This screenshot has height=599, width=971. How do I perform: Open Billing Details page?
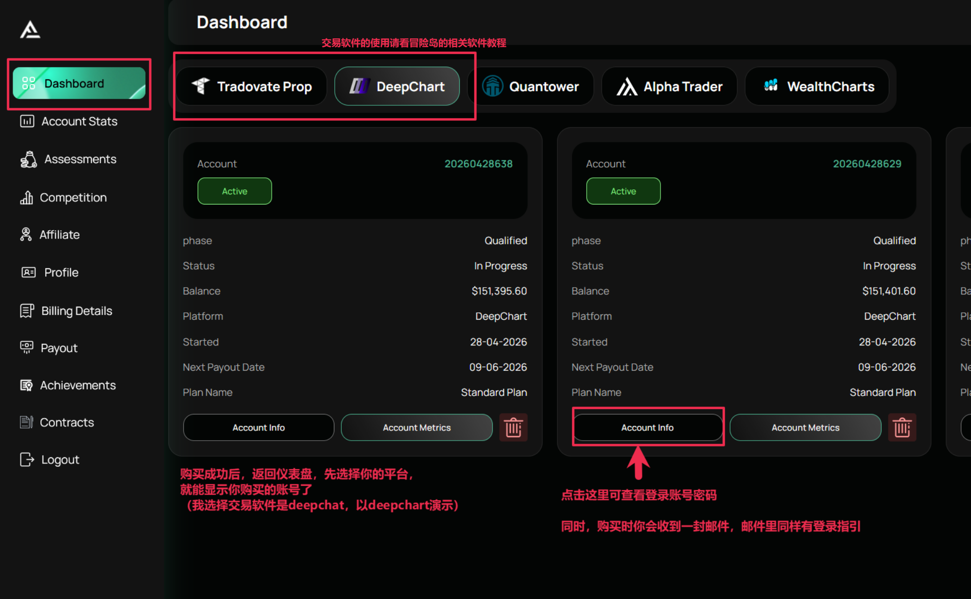(66, 311)
